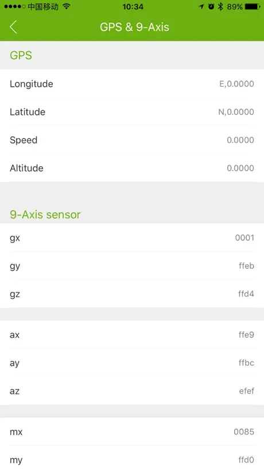Screen dimensions: 264x470
Task: Tap the back arrow in header
Action: (x=13, y=27)
